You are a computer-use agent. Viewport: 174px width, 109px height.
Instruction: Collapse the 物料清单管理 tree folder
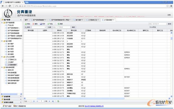pyautogui.click(x=2, y=67)
